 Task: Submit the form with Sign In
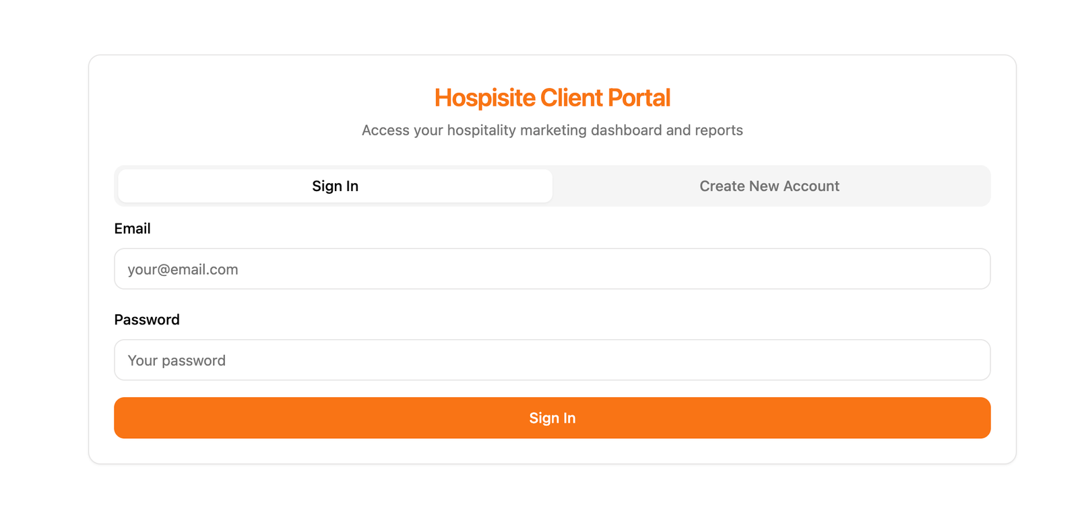(552, 418)
